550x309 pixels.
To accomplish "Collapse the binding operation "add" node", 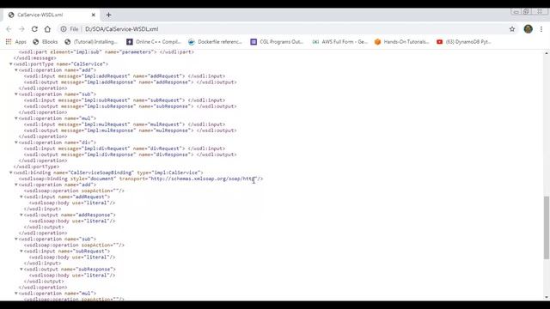I will click(16, 185).
